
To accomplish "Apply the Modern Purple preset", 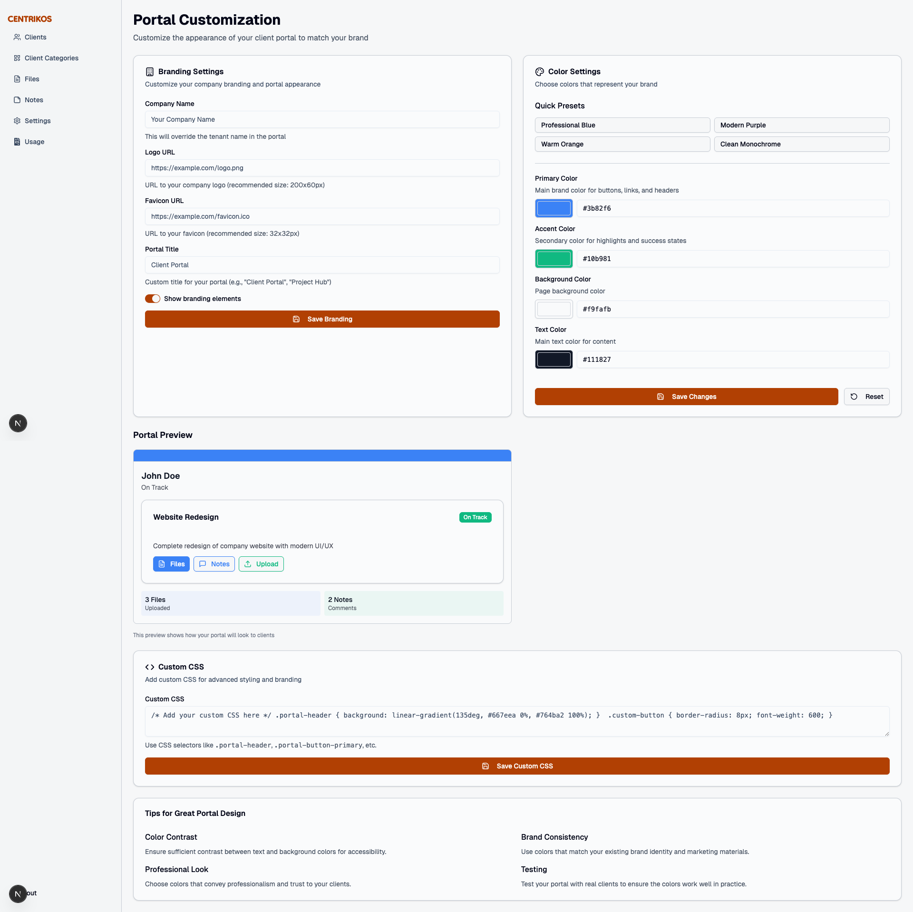I will [802, 125].
